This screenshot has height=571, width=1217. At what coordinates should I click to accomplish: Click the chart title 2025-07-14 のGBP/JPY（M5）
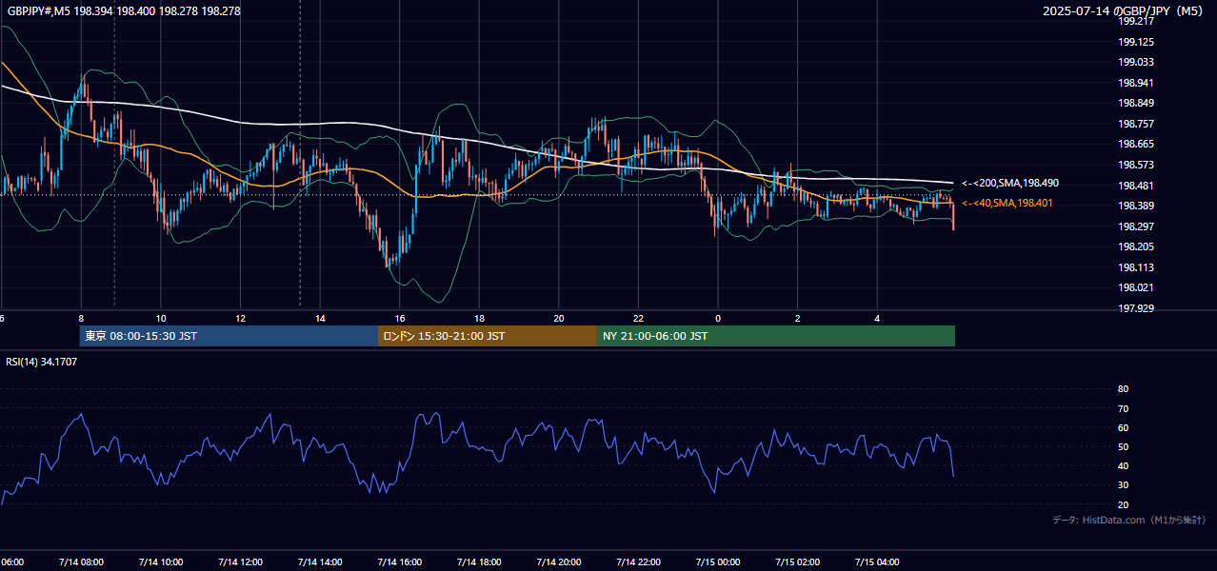1124,11
